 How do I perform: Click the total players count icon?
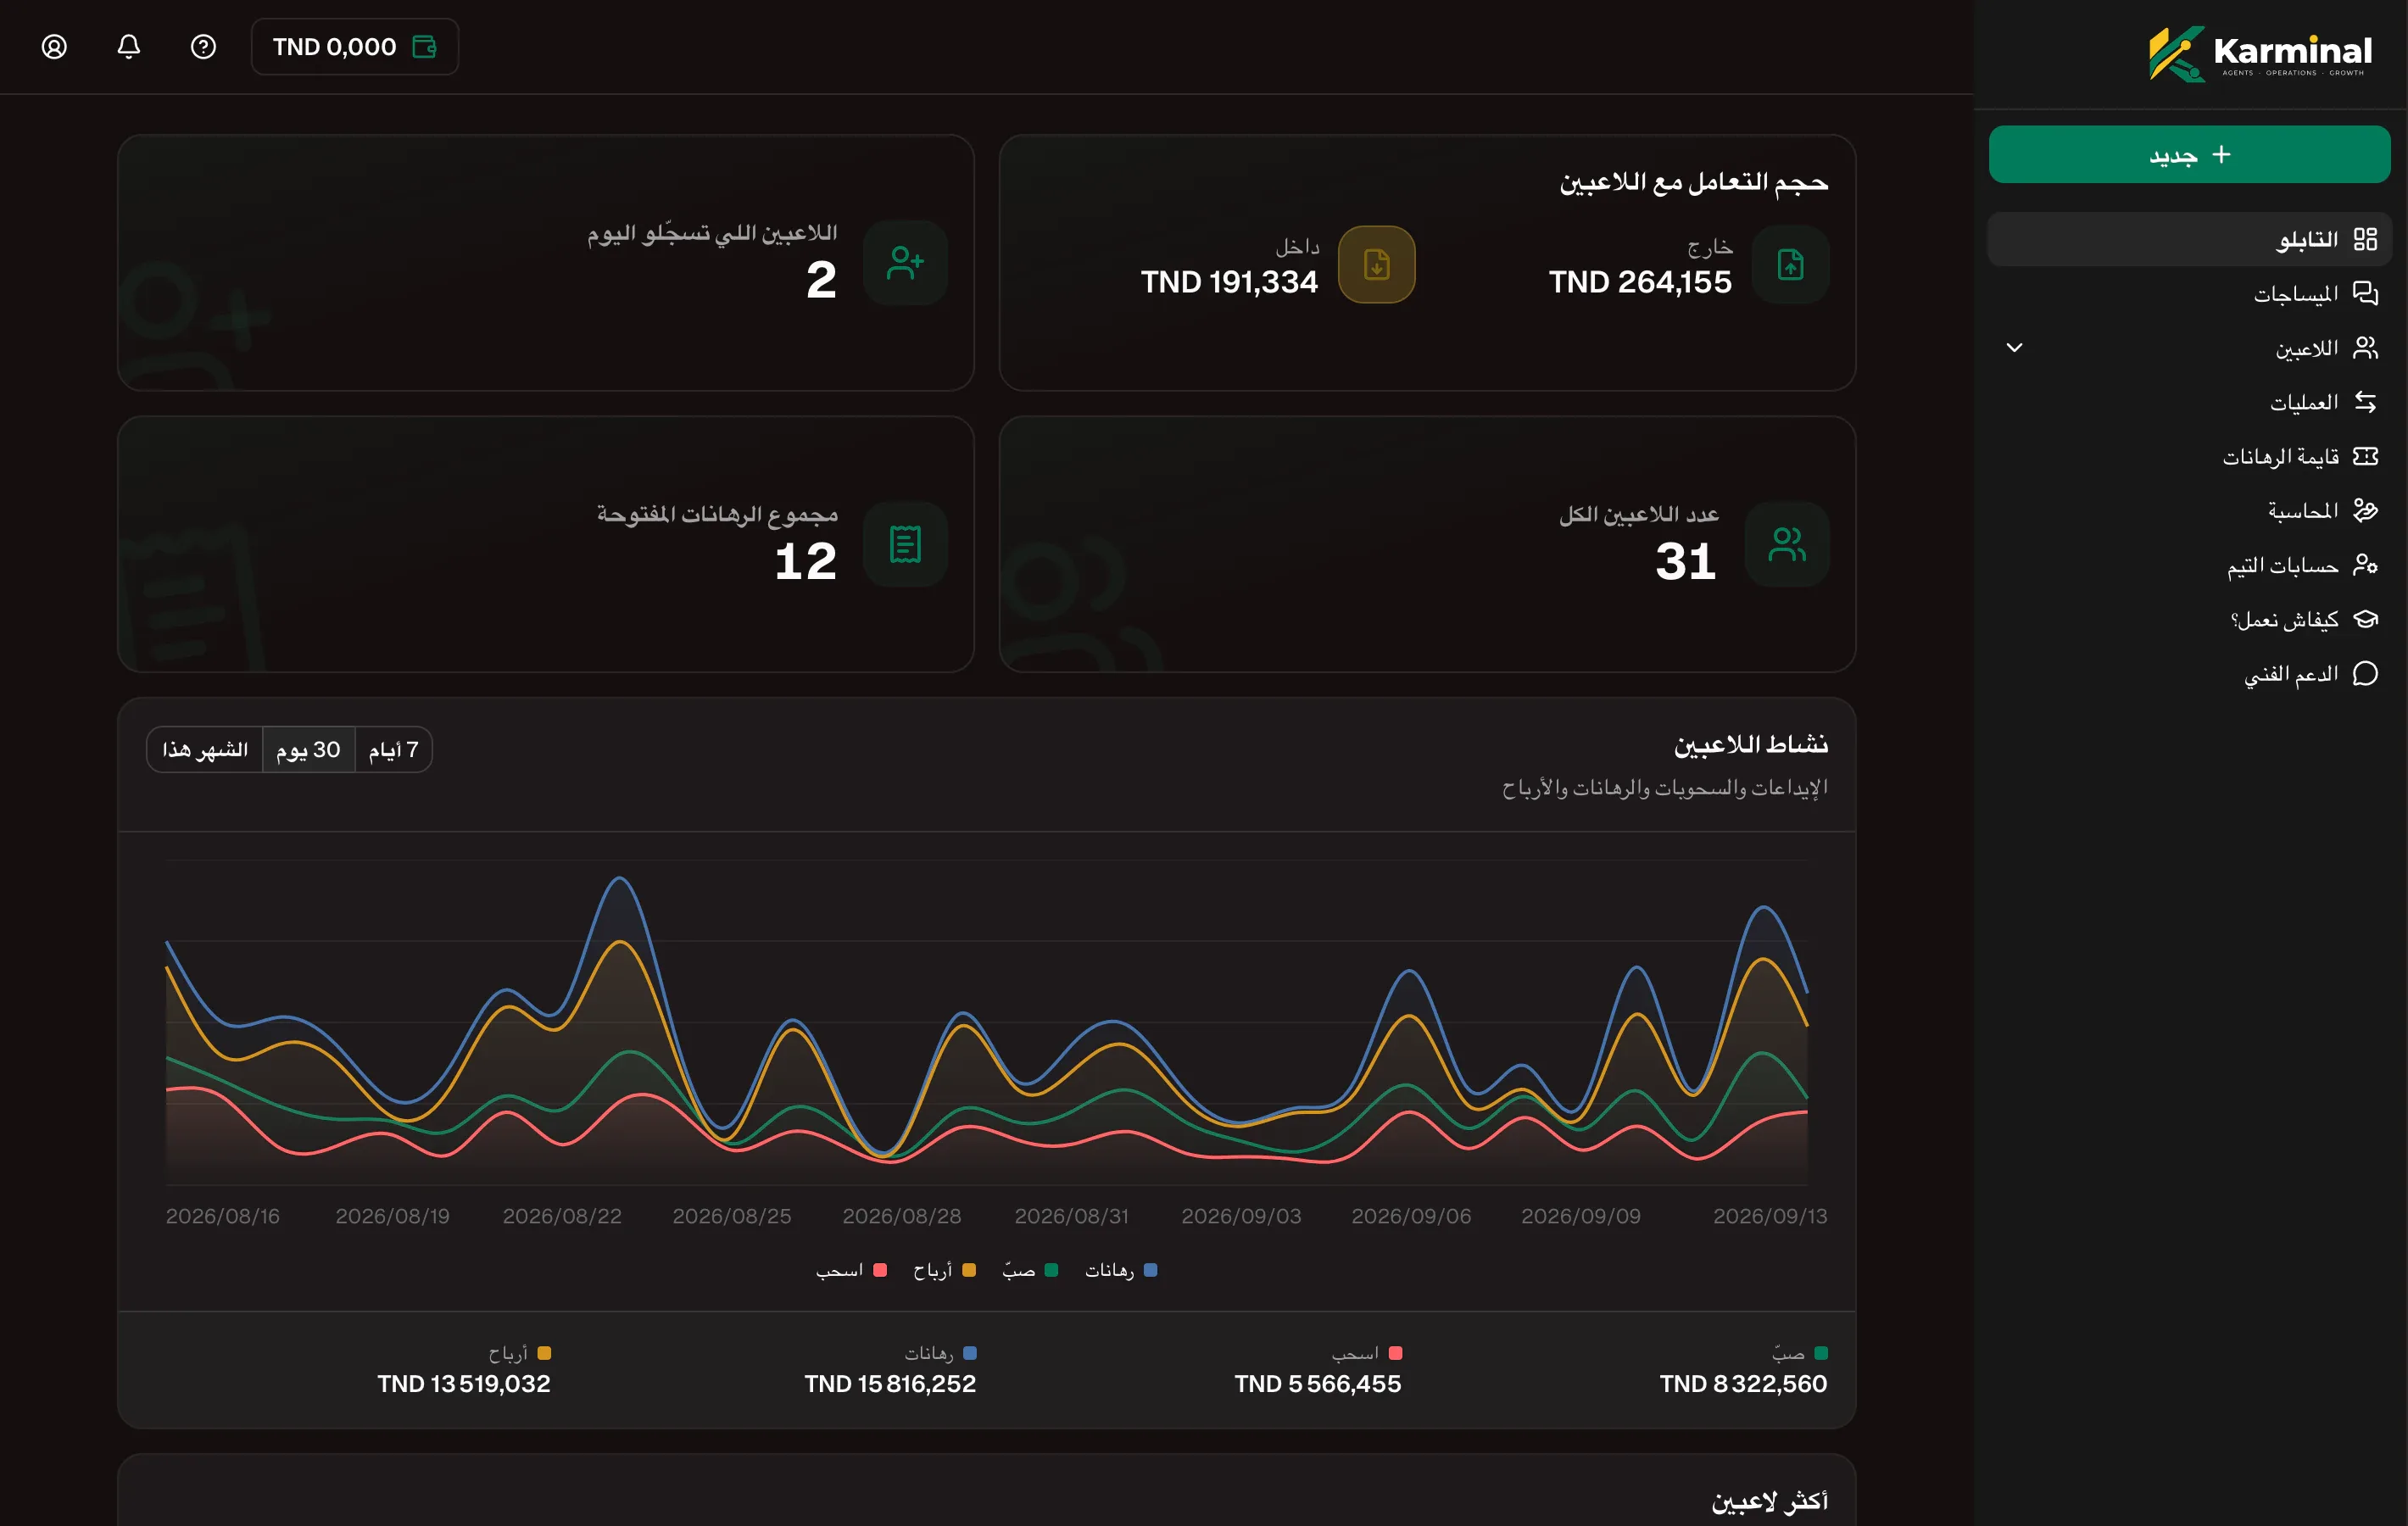coord(1787,545)
